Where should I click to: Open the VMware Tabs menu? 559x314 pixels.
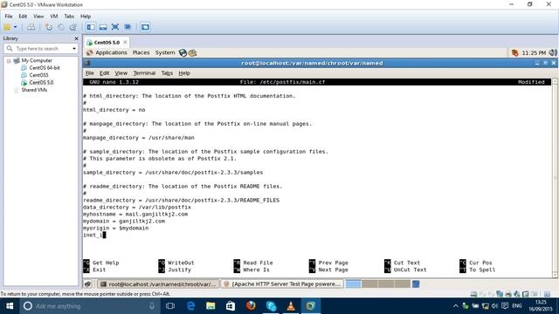[x=69, y=16]
